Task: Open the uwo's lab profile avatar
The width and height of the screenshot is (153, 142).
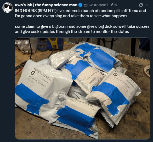Action: [8, 8]
